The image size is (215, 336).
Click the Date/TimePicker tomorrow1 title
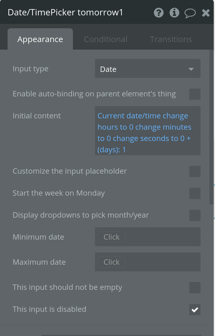click(x=65, y=13)
